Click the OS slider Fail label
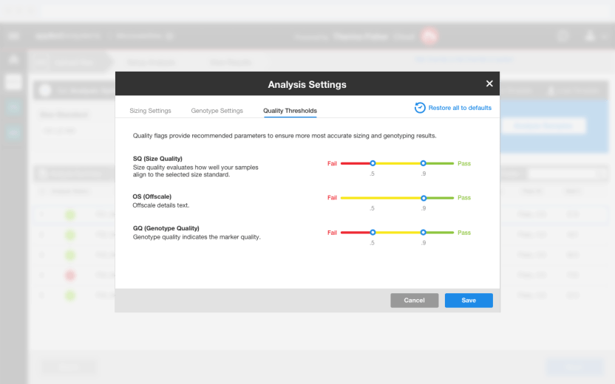The image size is (615, 384). point(332,198)
